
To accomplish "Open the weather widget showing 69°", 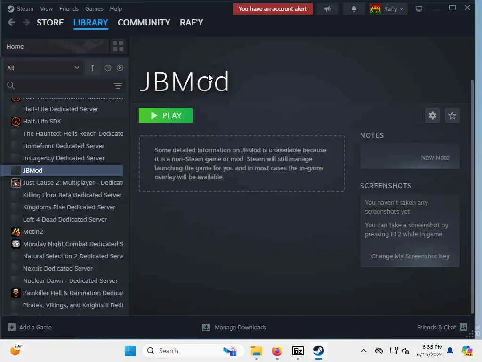I will 16,350.
